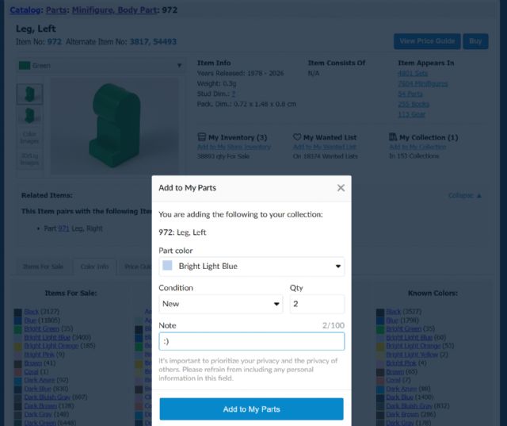Click the My Wanted List heart icon
507x426 pixels.
coord(297,137)
